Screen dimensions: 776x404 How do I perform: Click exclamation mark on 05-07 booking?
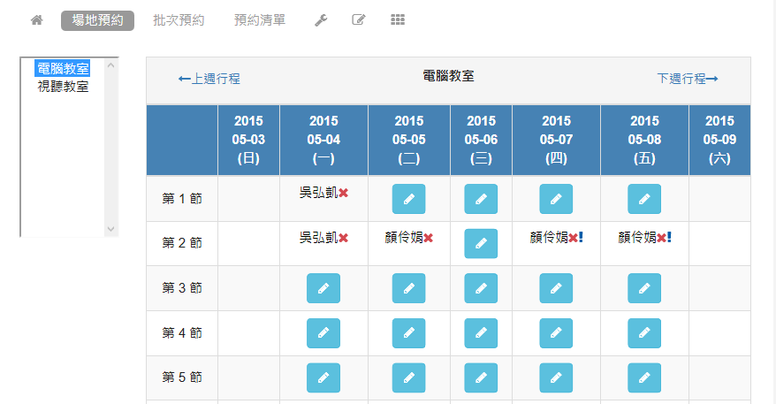click(x=582, y=237)
